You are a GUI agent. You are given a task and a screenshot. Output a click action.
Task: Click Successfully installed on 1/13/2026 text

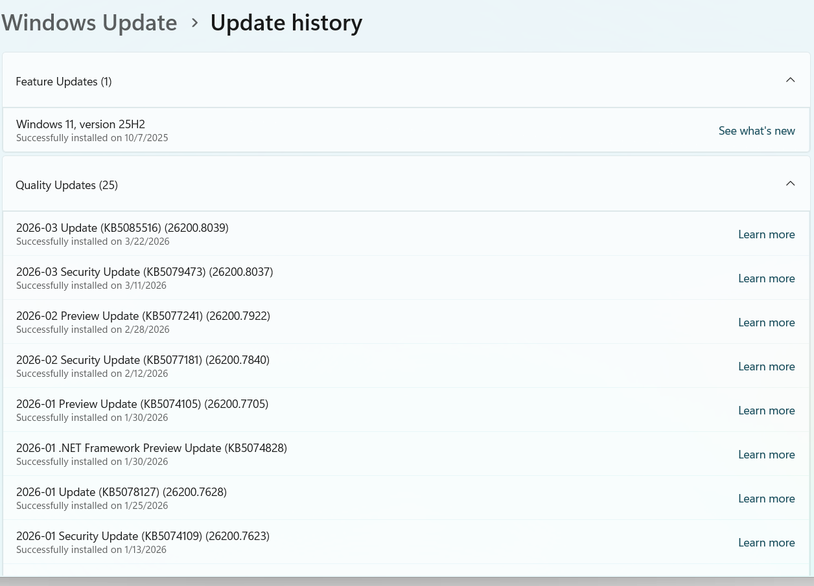91,550
